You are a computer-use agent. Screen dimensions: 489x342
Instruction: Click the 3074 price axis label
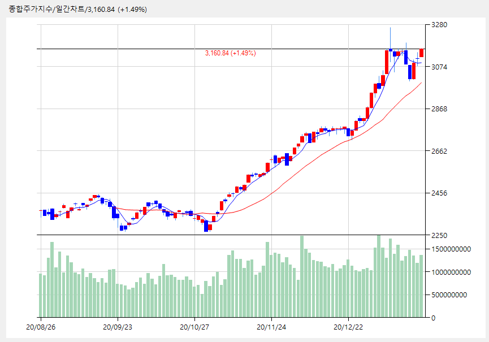(x=439, y=67)
